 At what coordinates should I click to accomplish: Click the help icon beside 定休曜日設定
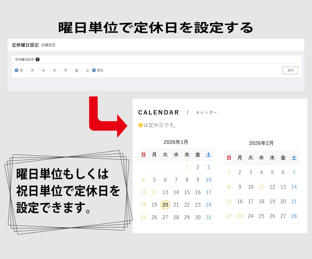coord(38,60)
